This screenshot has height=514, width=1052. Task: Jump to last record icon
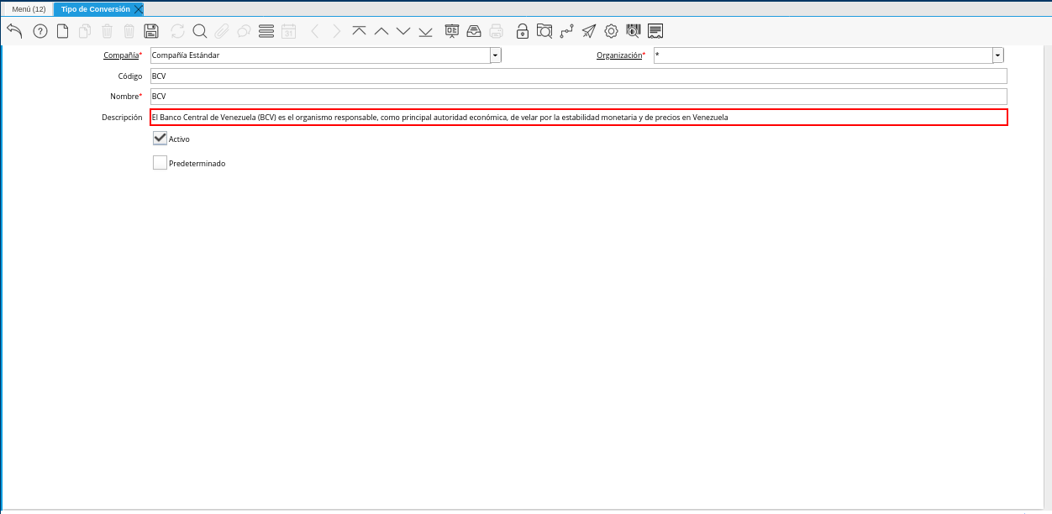tap(425, 31)
